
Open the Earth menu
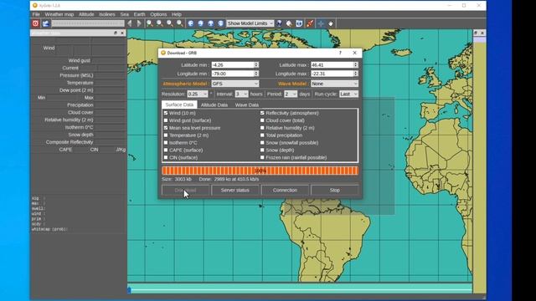pyautogui.click(x=139, y=14)
